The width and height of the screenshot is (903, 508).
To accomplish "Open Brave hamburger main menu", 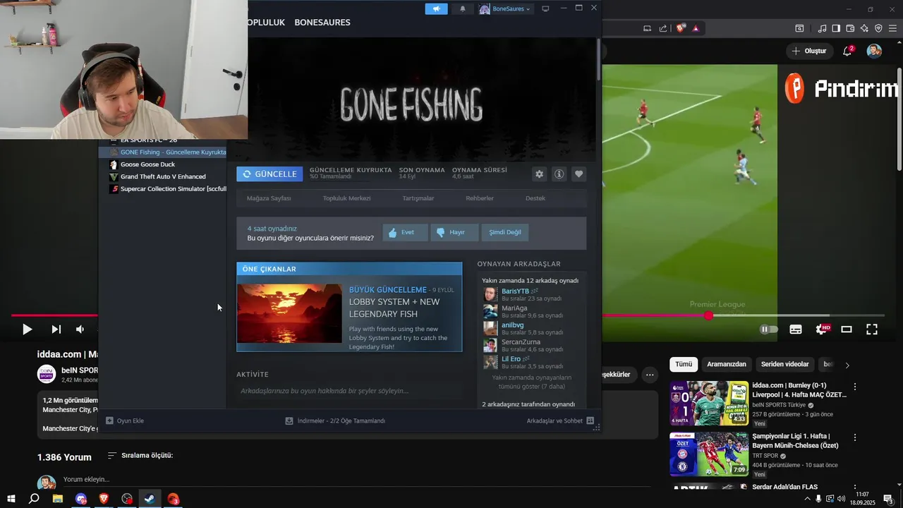I will 892,28.
